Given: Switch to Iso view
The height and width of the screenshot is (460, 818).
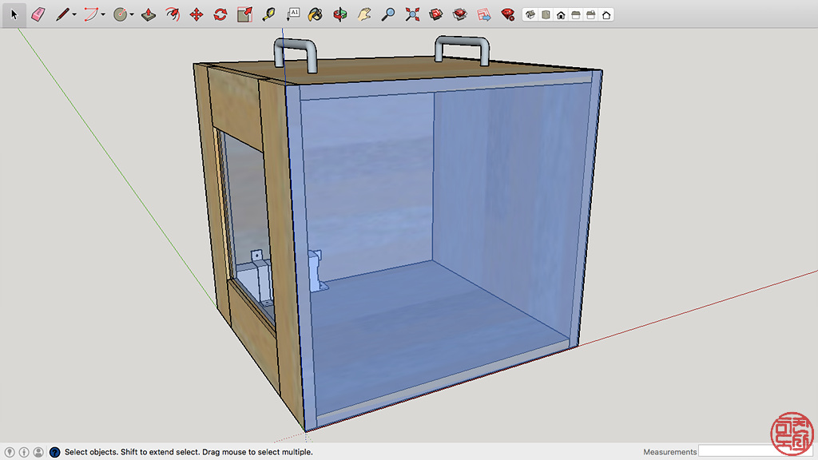Looking at the screenshot, I should (530, 15).
